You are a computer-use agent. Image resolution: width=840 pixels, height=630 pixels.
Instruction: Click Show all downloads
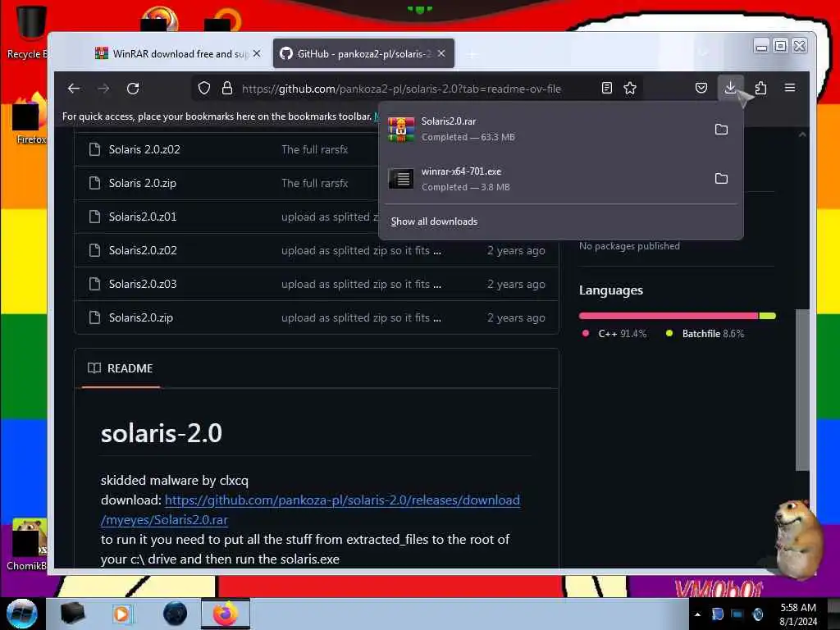pos(434,221)
